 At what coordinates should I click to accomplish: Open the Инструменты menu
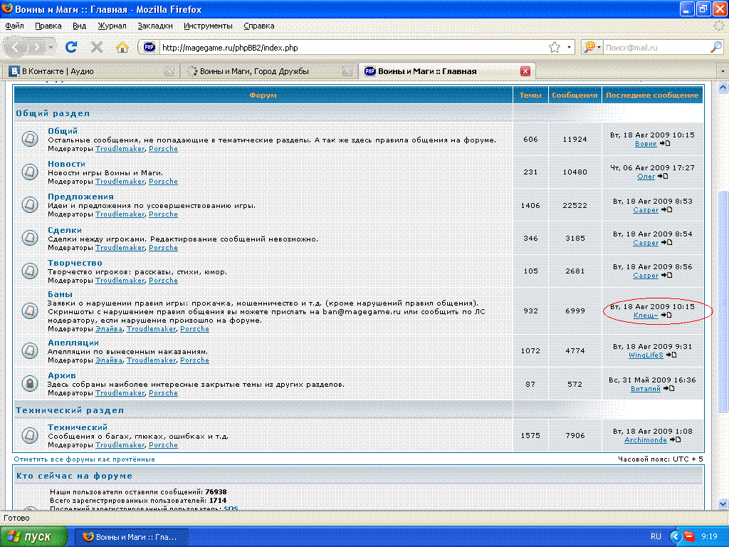click(208, 26)
